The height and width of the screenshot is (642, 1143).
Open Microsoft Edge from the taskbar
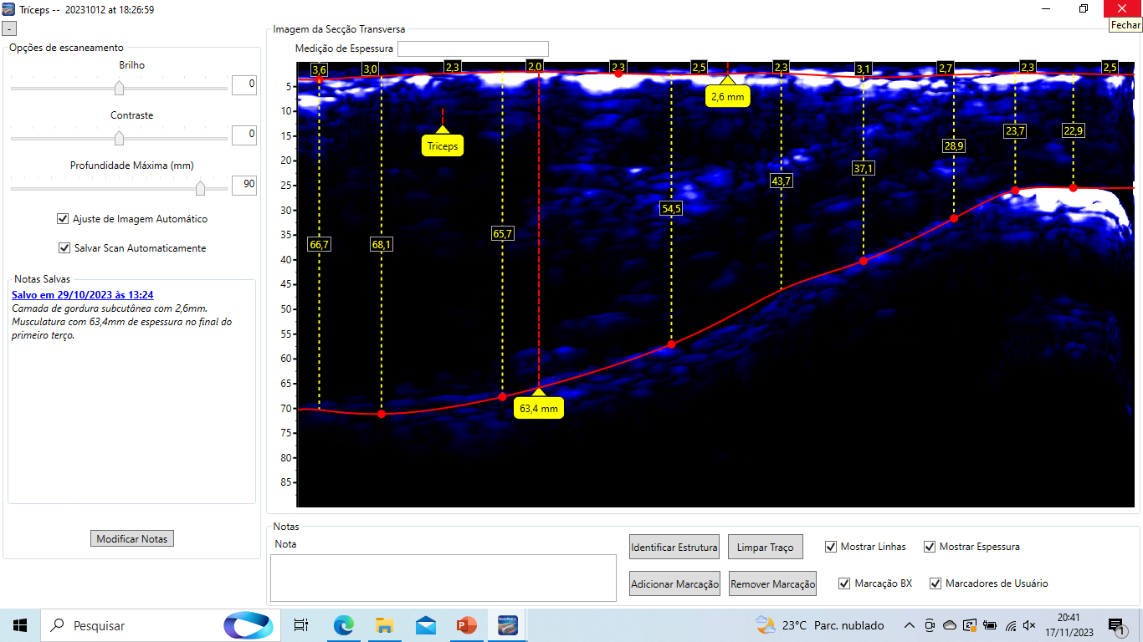click(344, 625)
